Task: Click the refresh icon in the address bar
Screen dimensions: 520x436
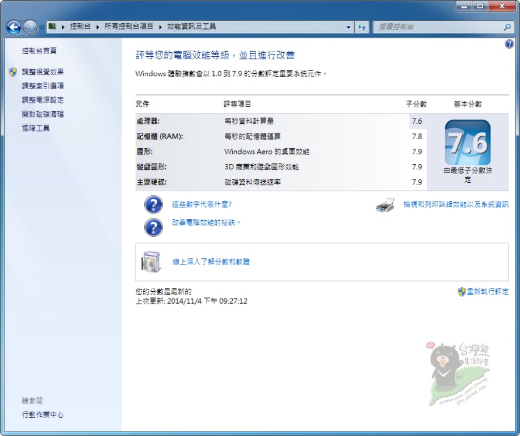Action: pyautogui.click(x=362, y=27)
